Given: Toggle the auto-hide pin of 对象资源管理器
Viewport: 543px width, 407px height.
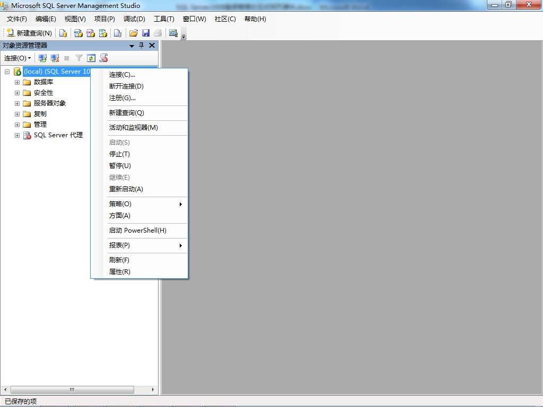Looking at the screenshot, I should coord(141,46).
